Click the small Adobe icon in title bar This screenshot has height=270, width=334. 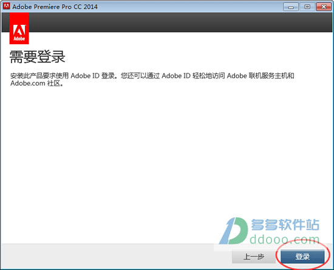6,6
